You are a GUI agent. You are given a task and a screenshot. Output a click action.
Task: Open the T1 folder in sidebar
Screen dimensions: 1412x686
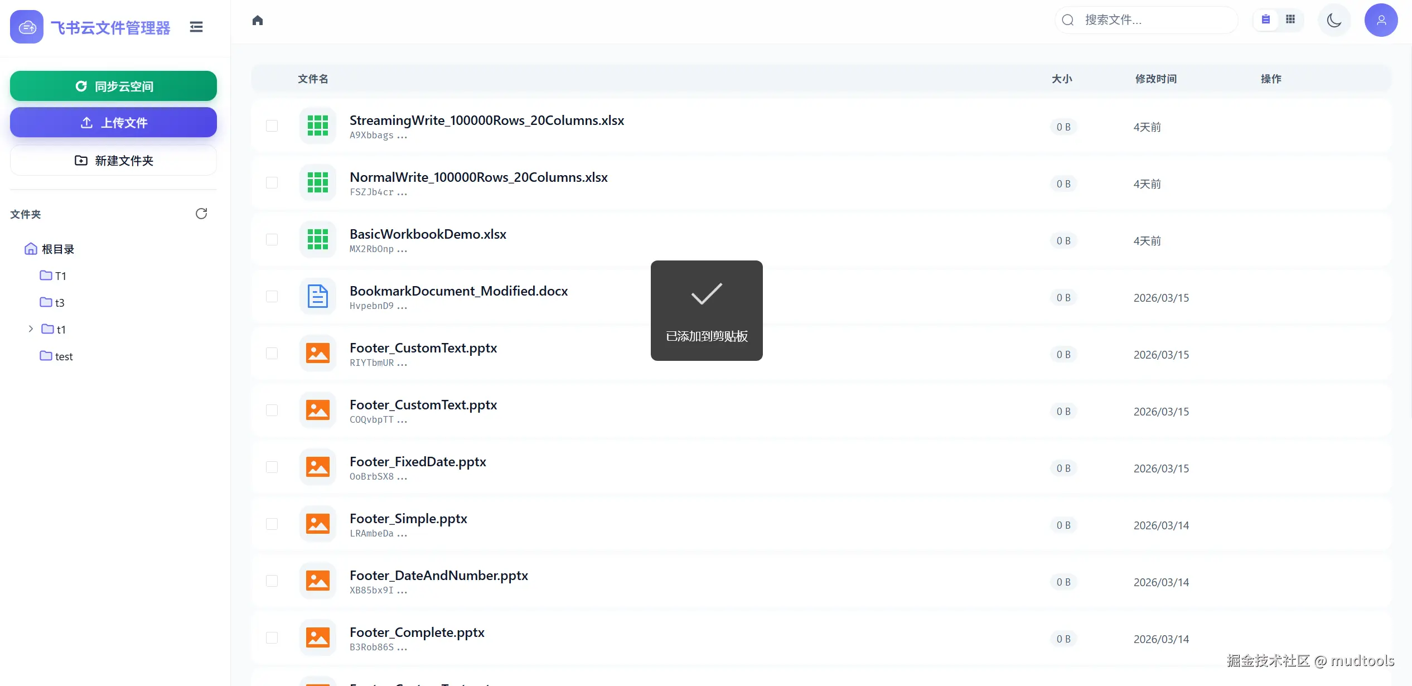point(60,276)
